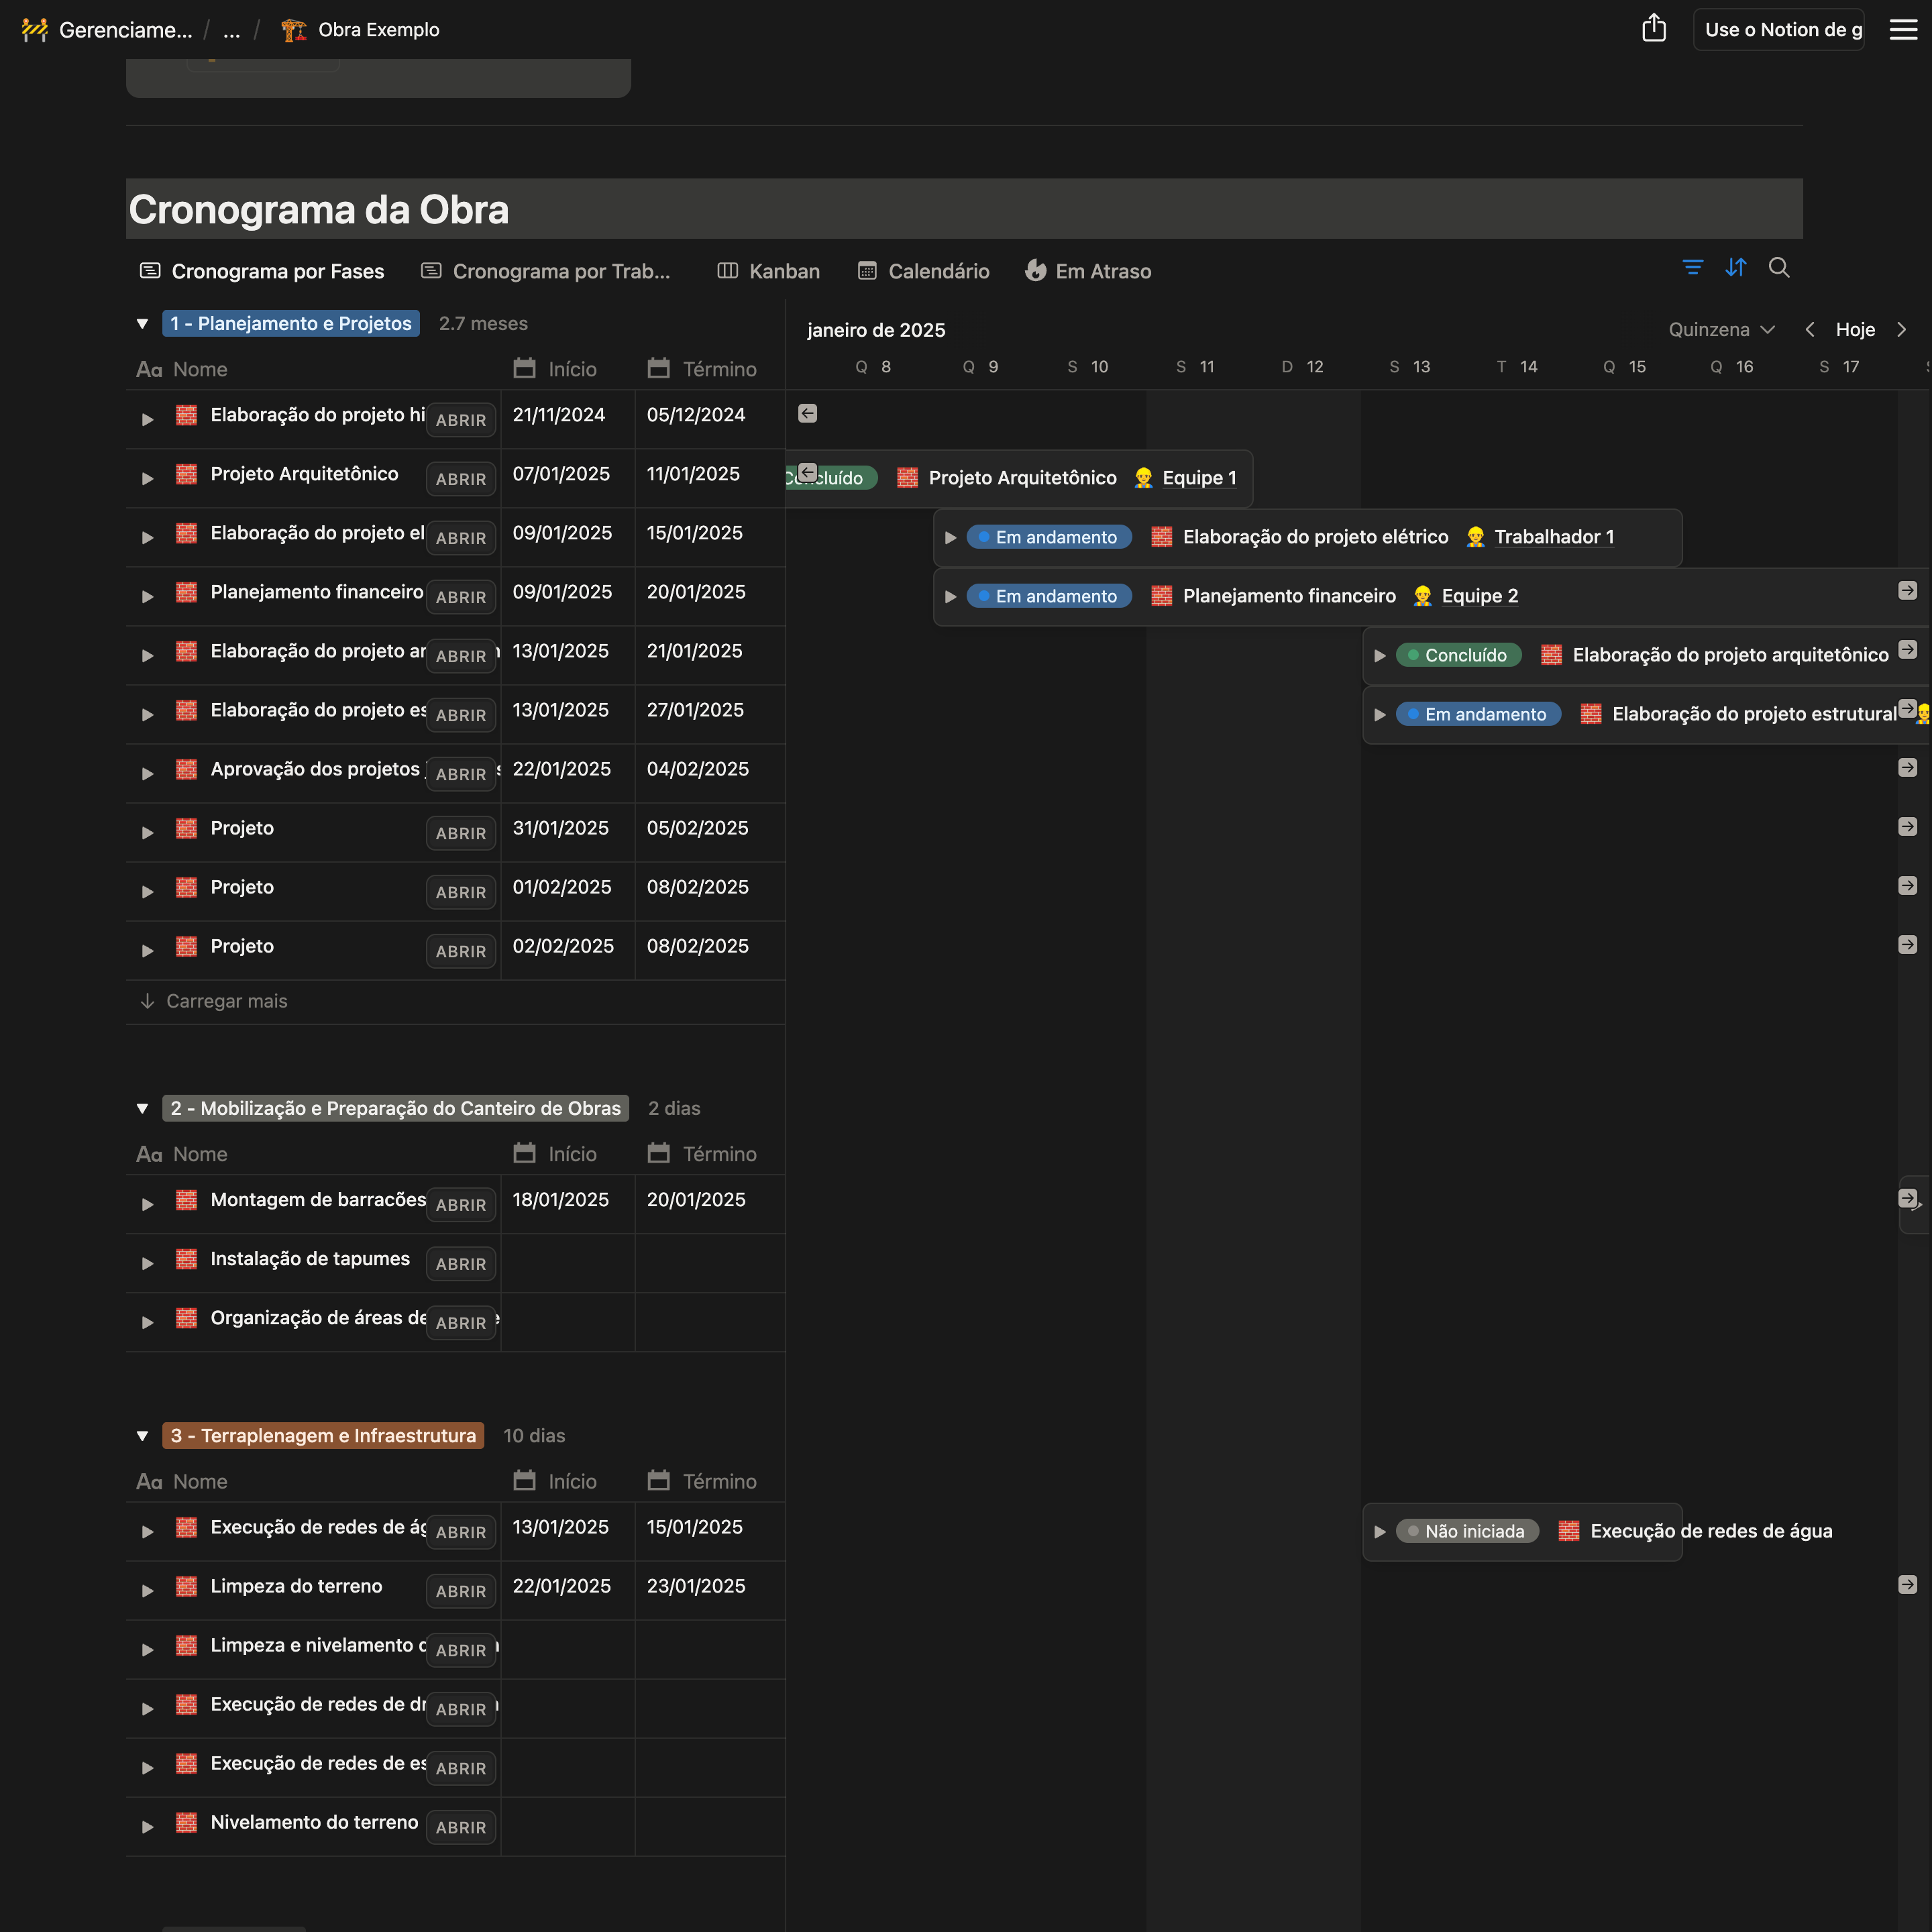
Task: Open the search magnifier icon
Action: pyautogui.click(x=1778, y=268)
